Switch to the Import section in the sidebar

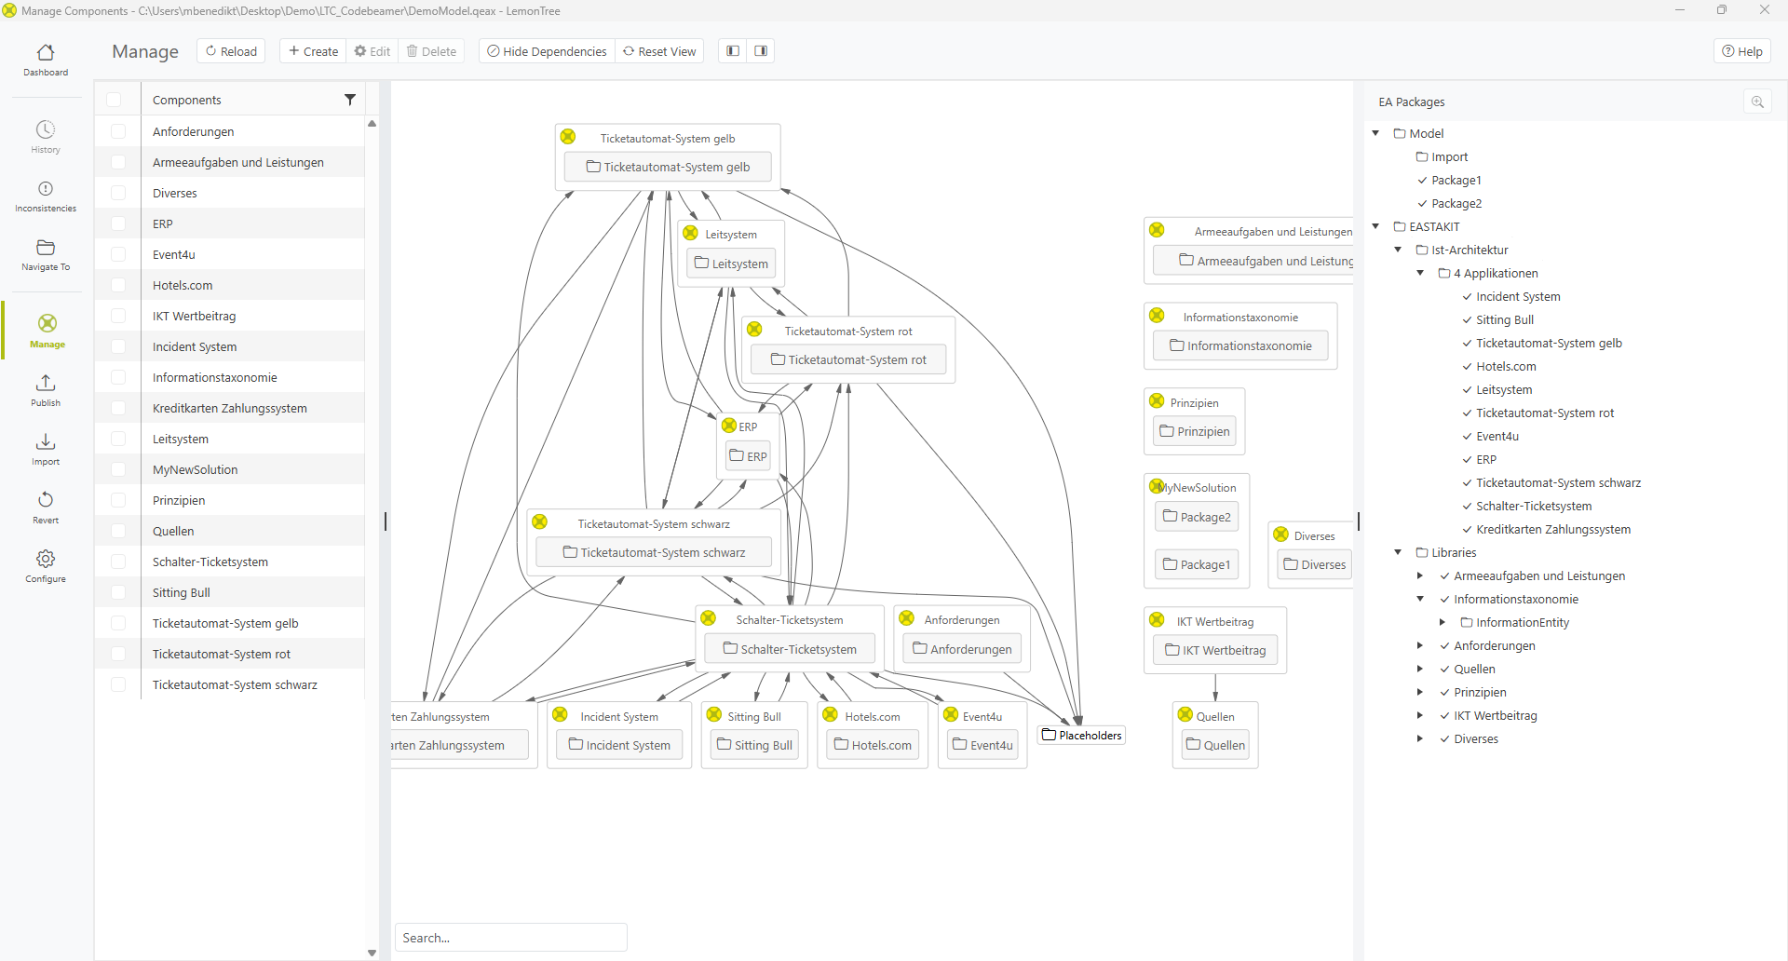(x=46, y=449)
